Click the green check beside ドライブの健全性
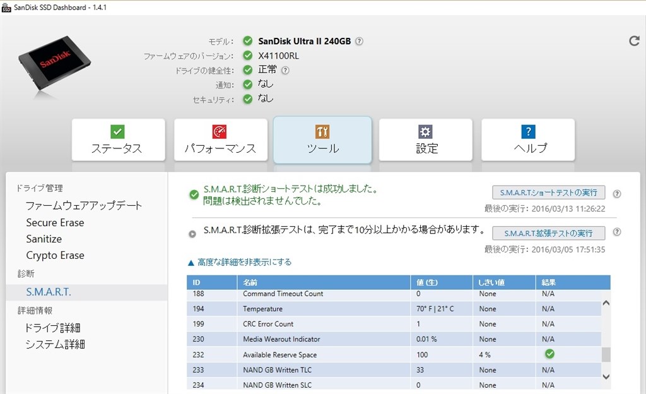The width and height of the screenshot is (646, 394). [x=247, y=70]
